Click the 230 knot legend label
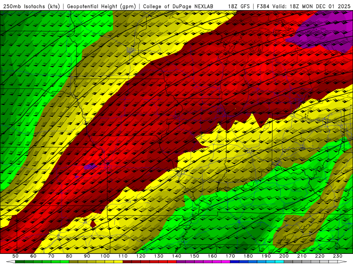Image resolution: width=353 pixels, height=264 pixels. coord(338,256)
